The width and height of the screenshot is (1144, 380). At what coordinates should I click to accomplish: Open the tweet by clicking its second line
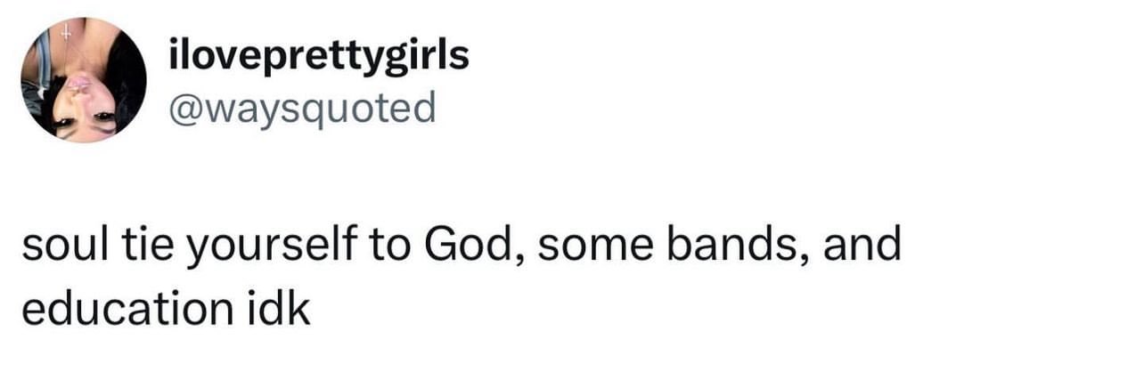pos(166,307)
